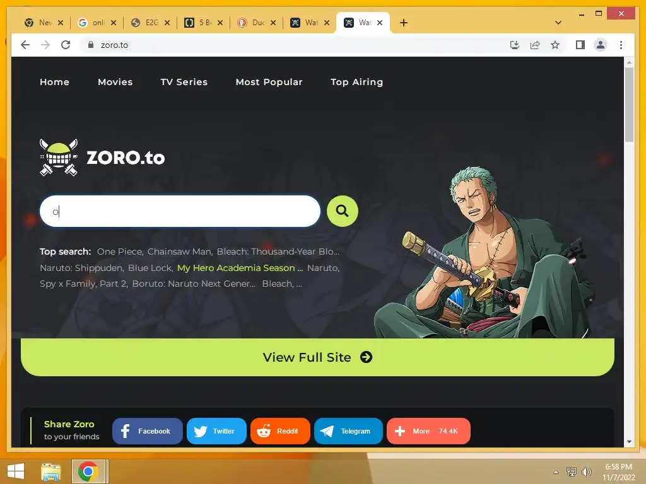This screenshot has width=646, height=484.
Task: Click the browser forward arrow
Action: (x=45, y=45)
